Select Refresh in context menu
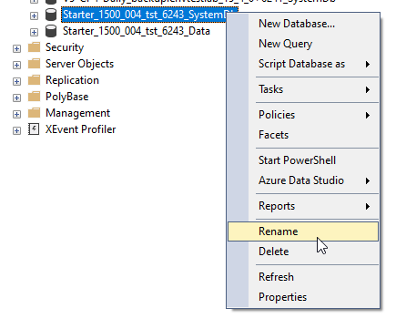This screenshot has height=329, width=396. [x=303, y=277]
